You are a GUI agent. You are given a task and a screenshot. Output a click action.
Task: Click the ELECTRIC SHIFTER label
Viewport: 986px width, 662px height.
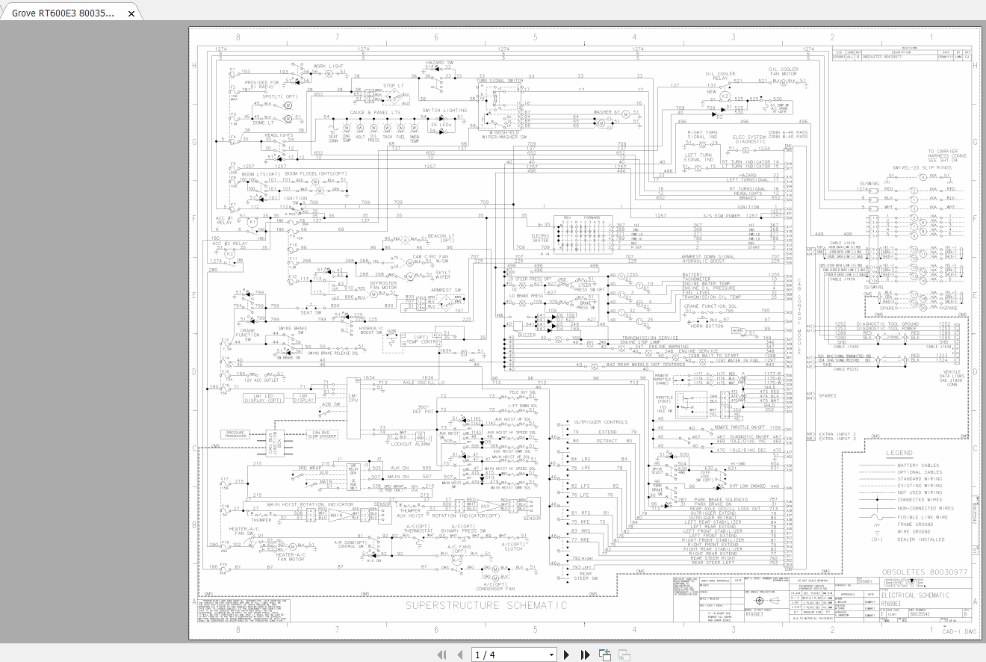pyautogui.click(x=540, y=238)
